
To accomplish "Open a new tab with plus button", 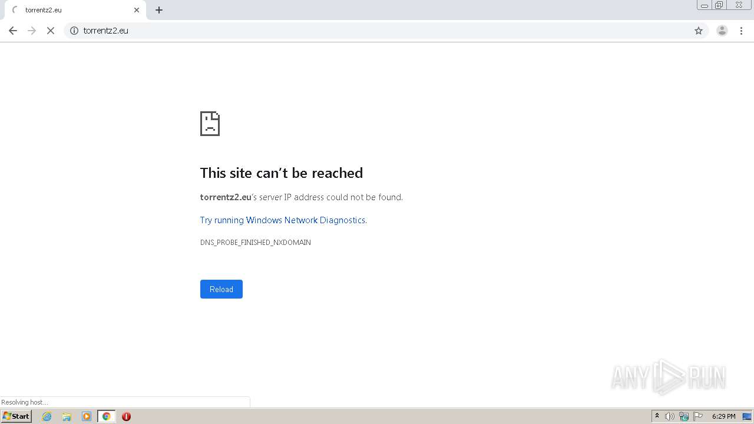I will (x=159, y=10).
